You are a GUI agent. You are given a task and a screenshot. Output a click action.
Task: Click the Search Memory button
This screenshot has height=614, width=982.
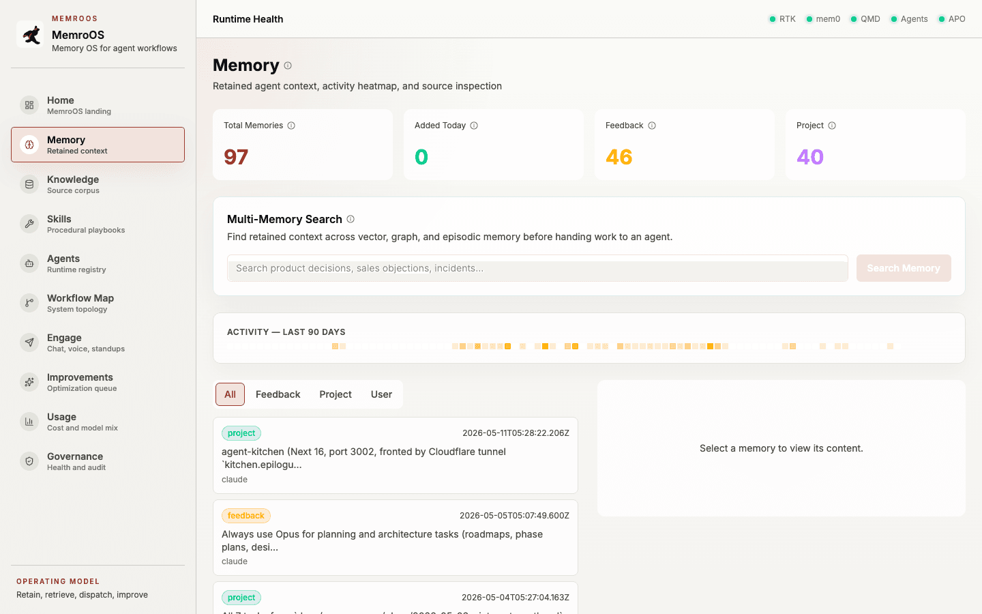click(x=904, y=268)
